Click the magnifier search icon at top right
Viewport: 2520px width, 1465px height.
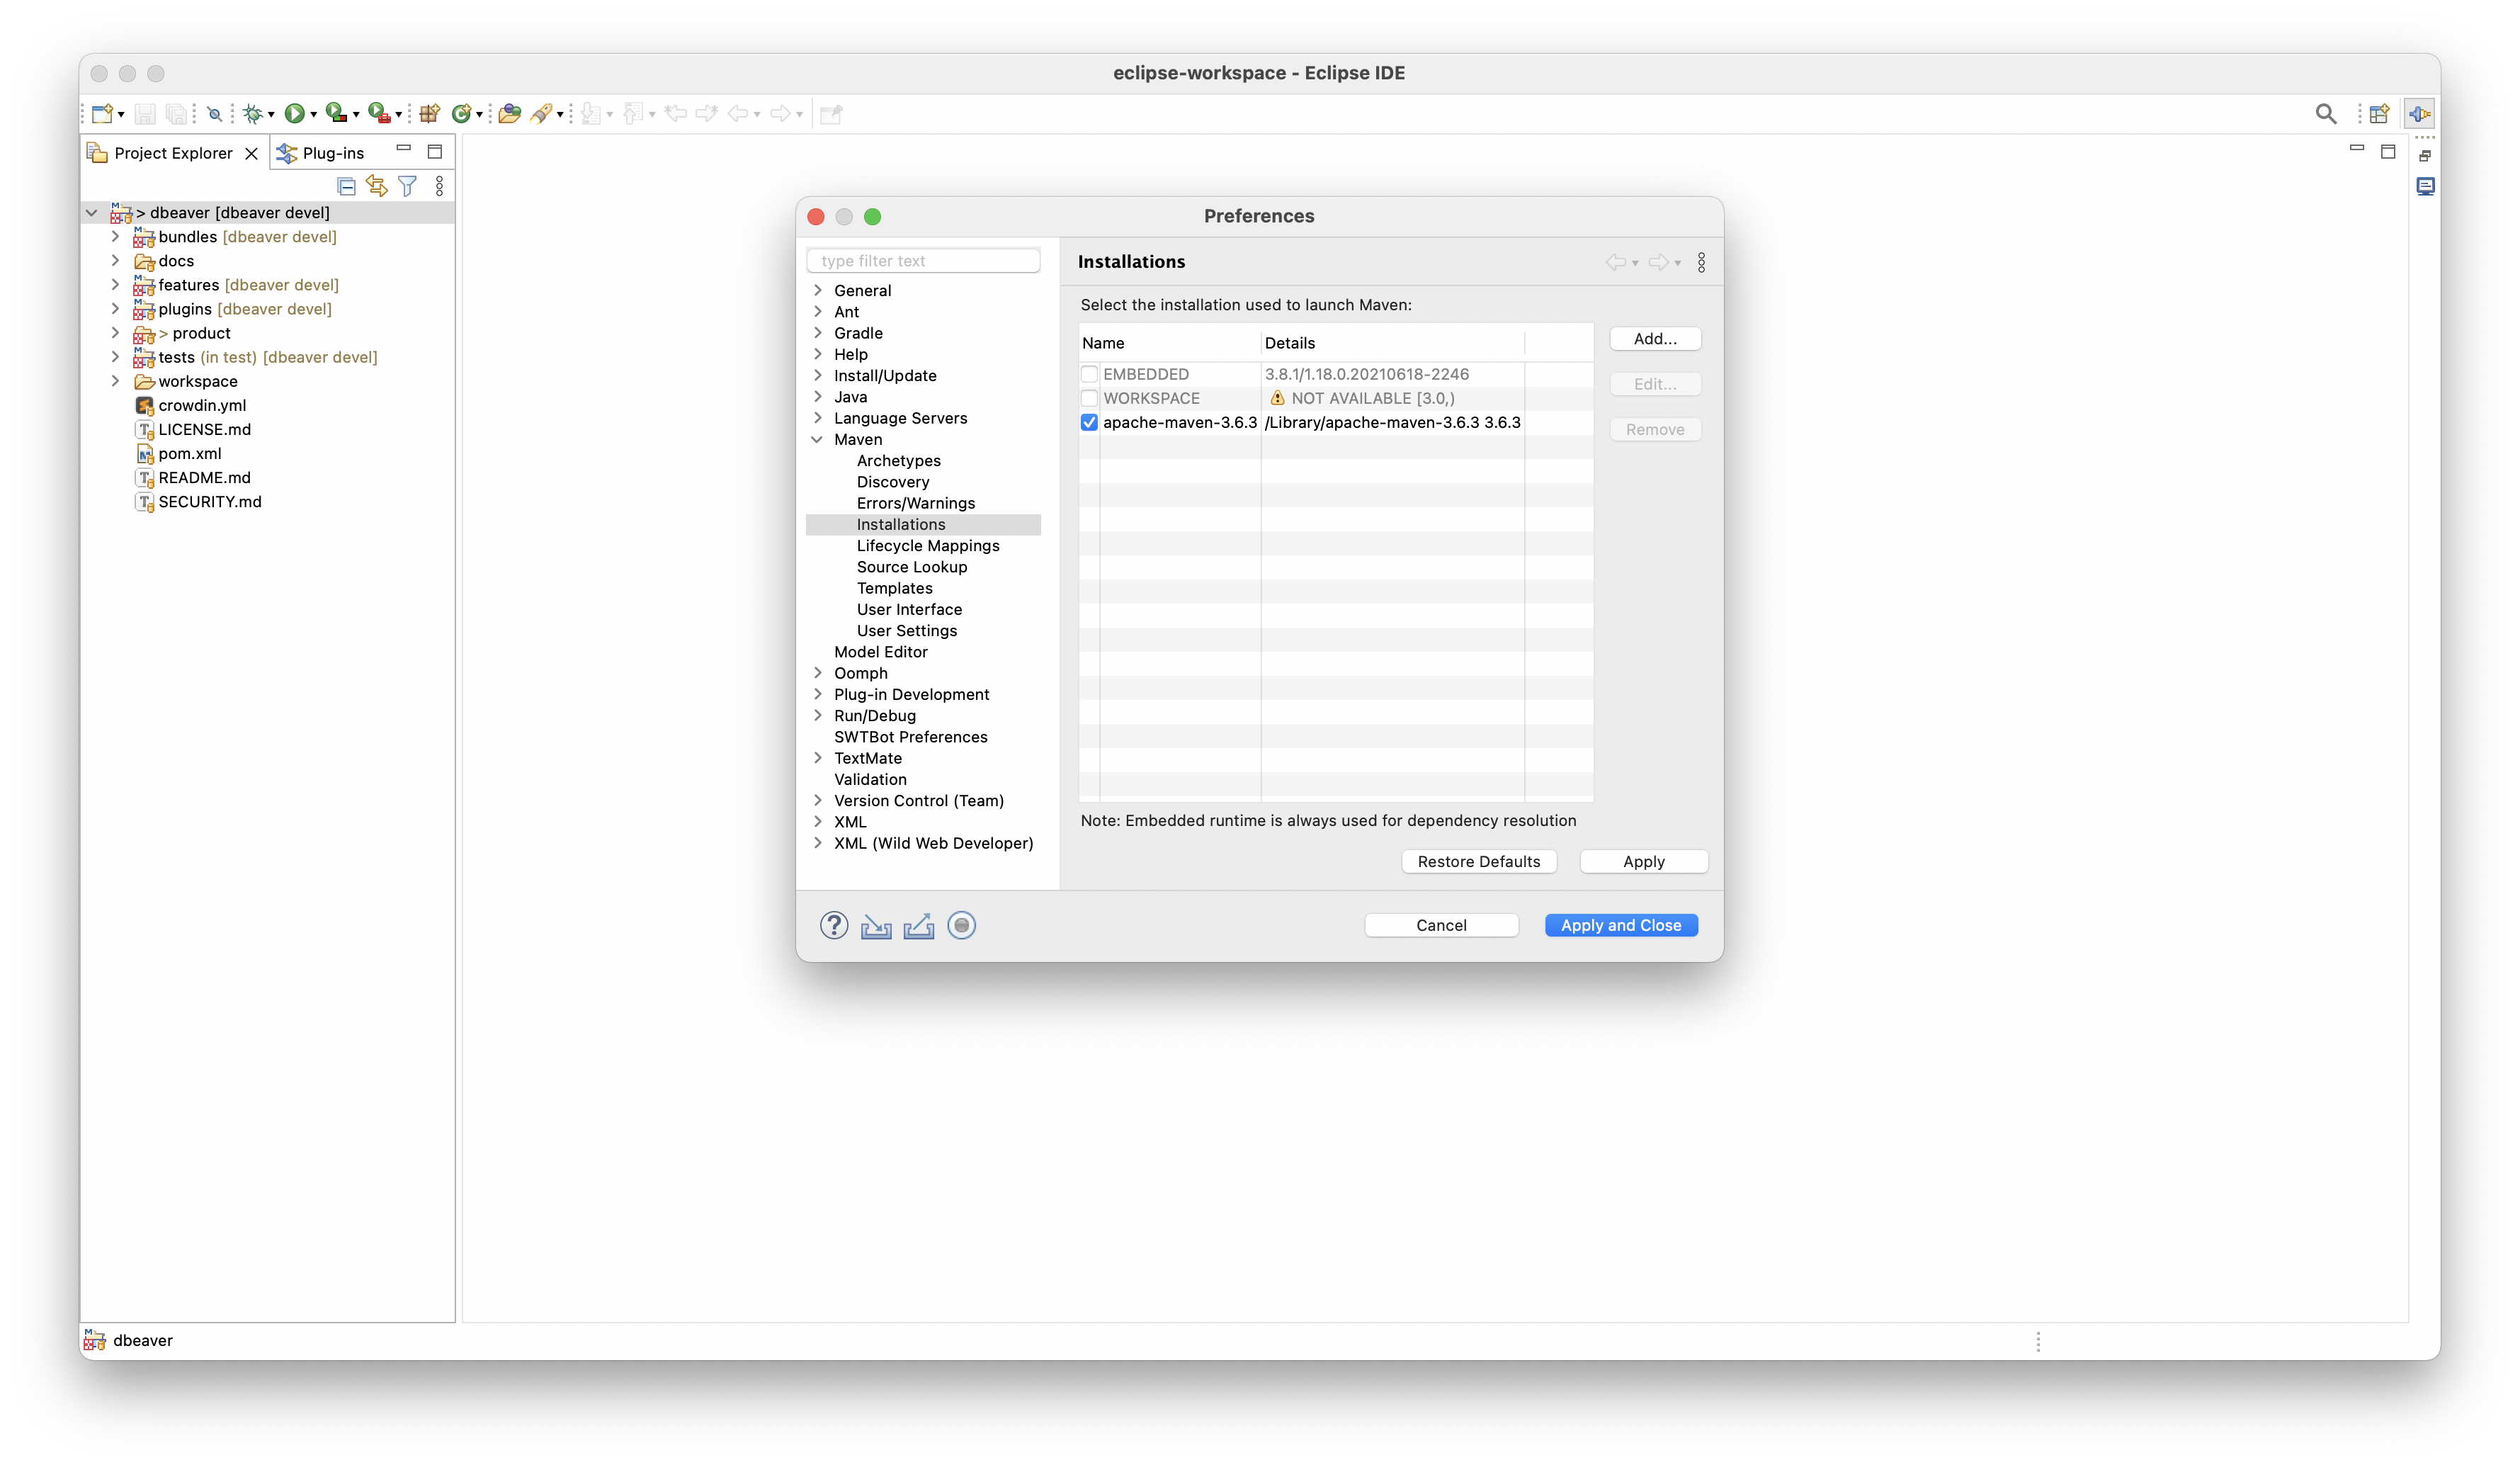tap(2326, 114)
